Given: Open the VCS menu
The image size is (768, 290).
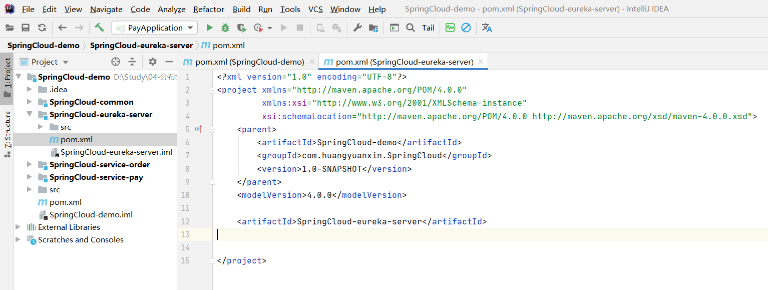Looking at the screenshot, I should click(x=315, y=9).
